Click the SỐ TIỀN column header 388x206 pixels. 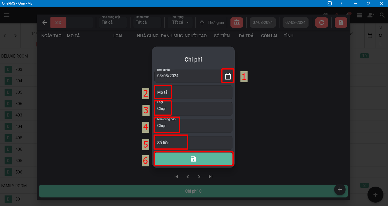point(222,36)
